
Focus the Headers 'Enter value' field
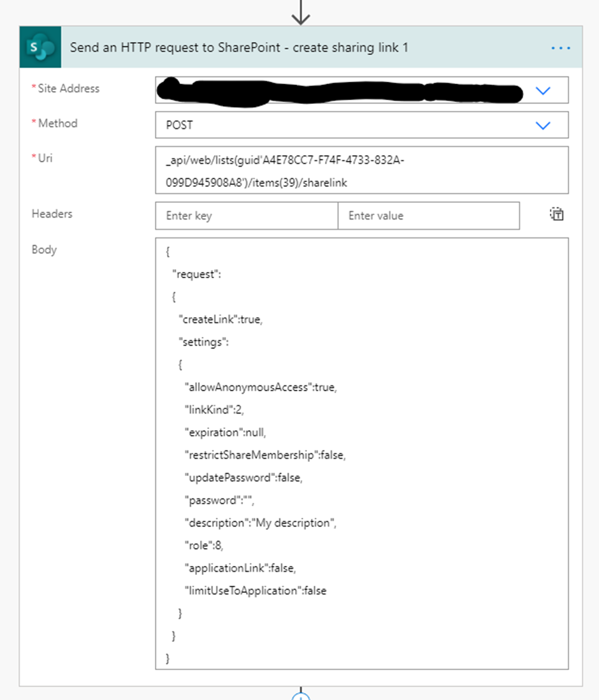tap(428, 216)
